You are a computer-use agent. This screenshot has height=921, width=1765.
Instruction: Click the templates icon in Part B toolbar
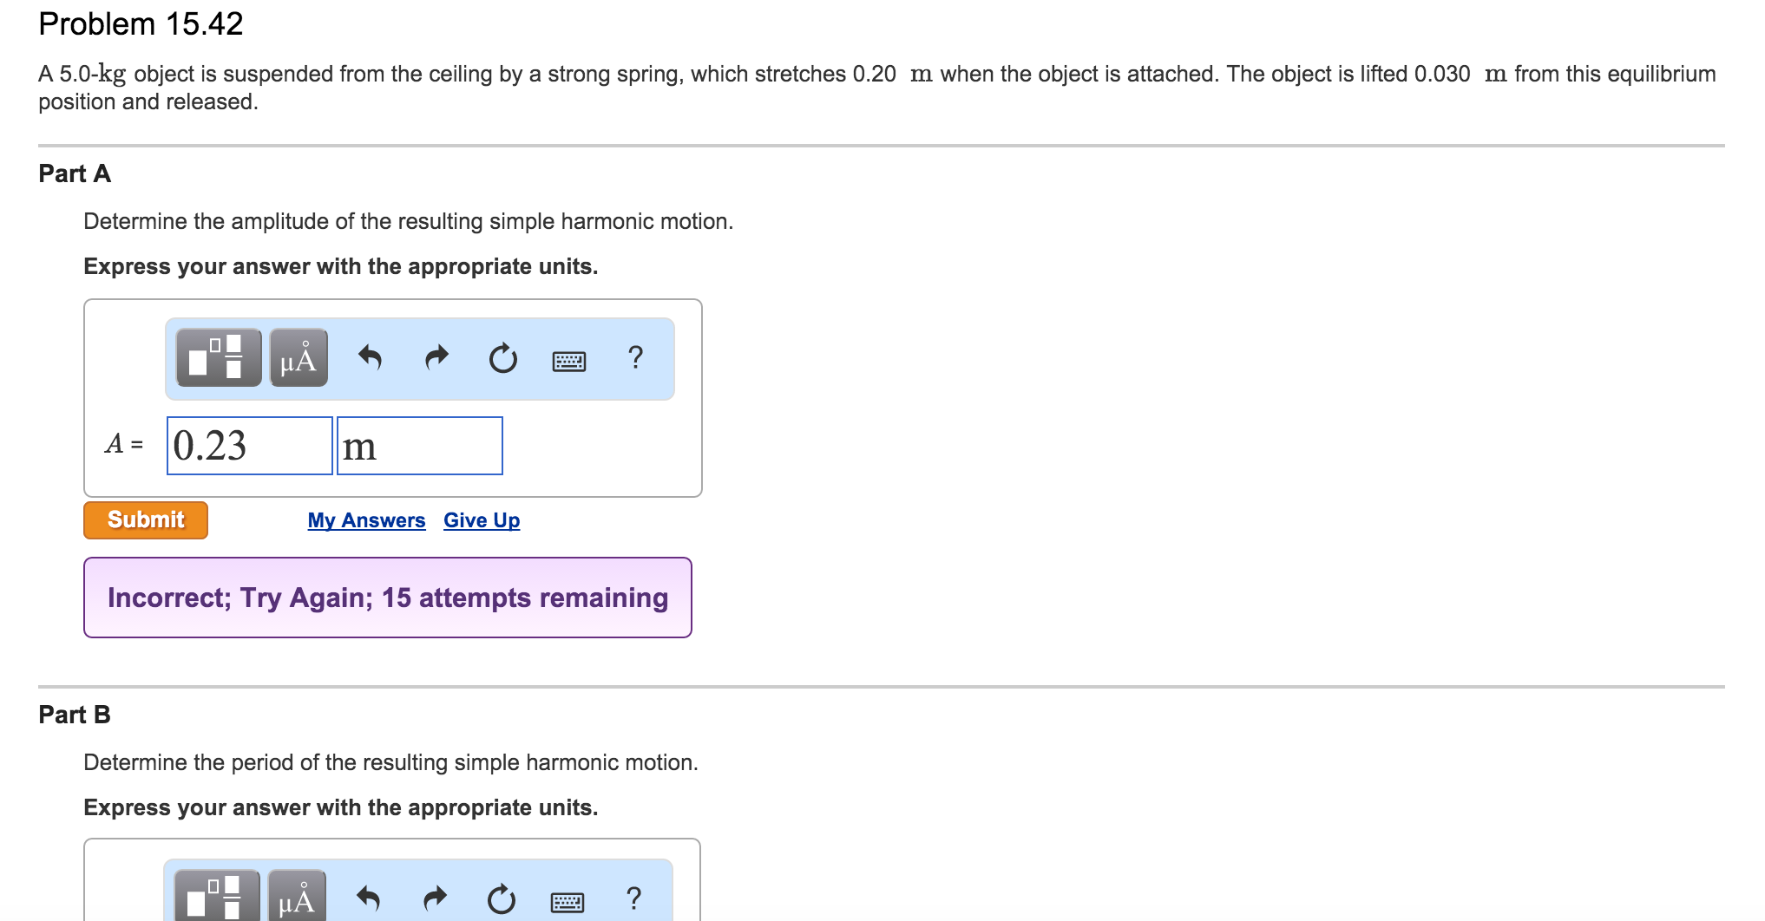click(x=217, y=898)
